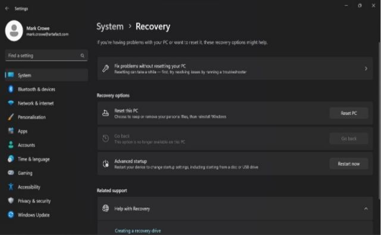The width and height of the screenshot is (381, 235).
Task: Click the search magnifier icon
Action: (82, 55)
